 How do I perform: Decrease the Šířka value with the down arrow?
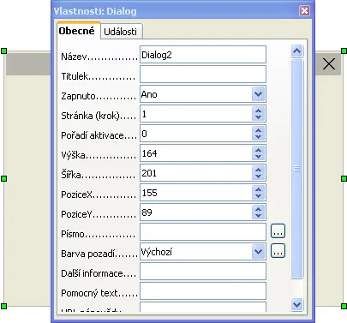point(258,176)
